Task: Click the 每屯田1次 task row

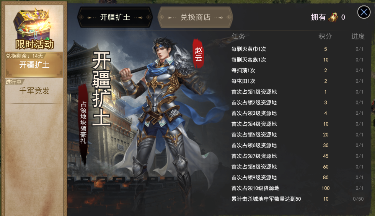Action: pos(298,81)
